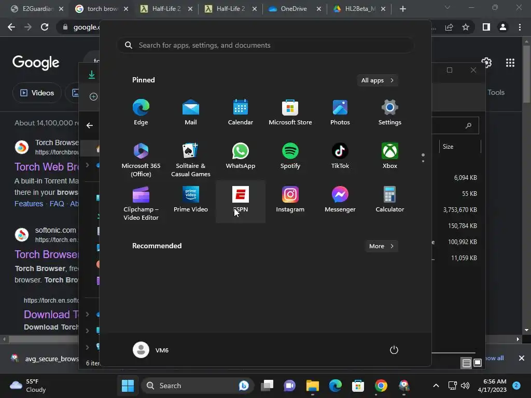The width and height of the screenshot is (531, 398).
Task: Switch Explorer to details view
Action: click(x=466, y=363)
